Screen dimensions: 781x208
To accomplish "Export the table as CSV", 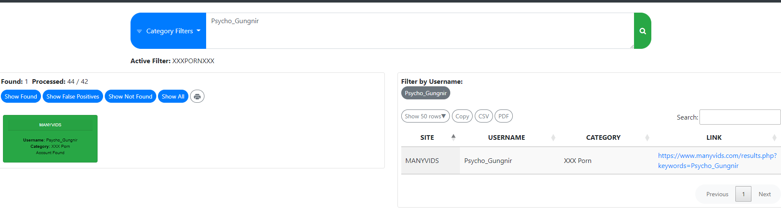I will click(484, 116).
